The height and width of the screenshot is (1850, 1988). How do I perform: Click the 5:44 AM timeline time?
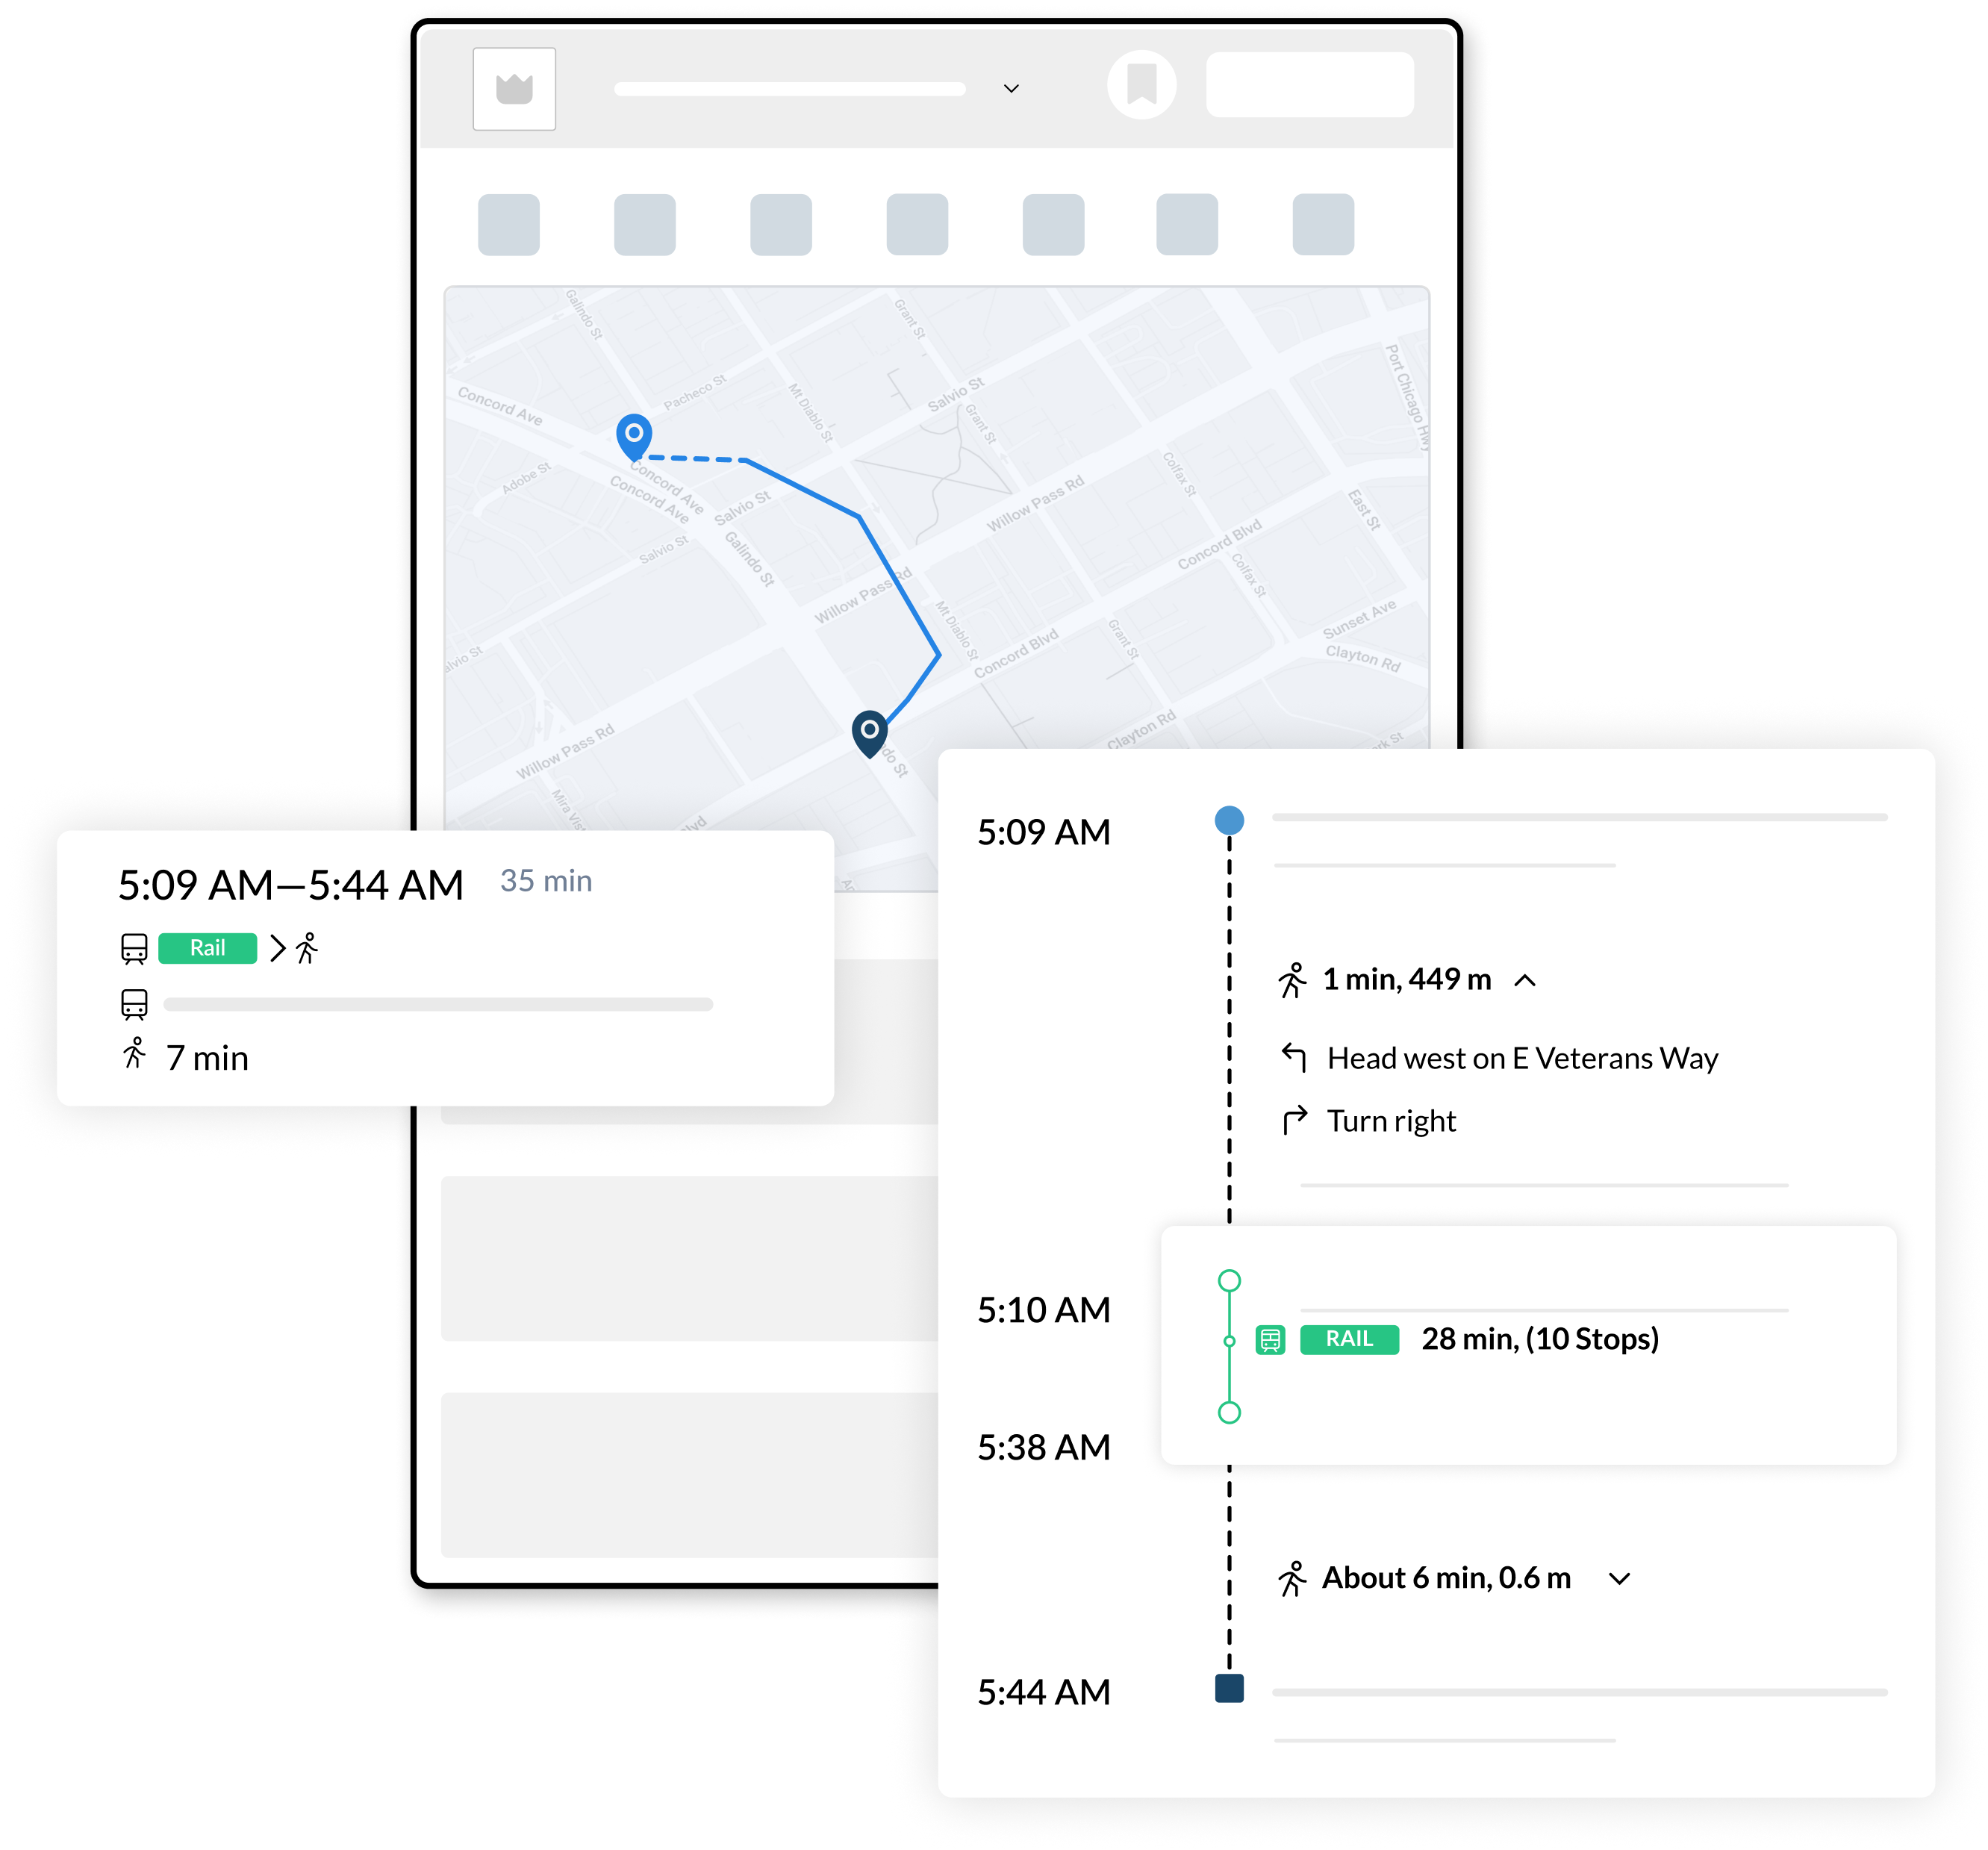tap(1043, 1692)
